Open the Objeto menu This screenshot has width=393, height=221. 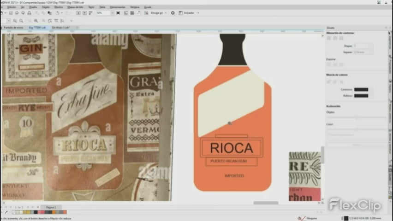(x=46, y=7)
